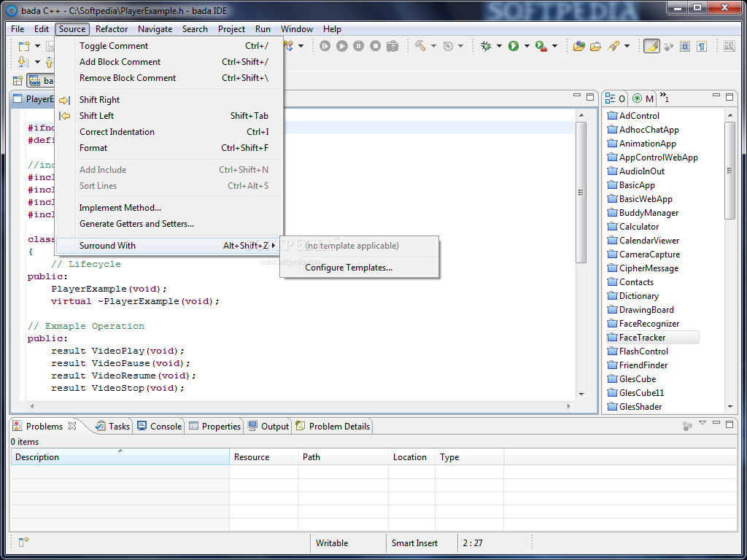Maximize the editor pane
Screen dimensions: 747x560
[590, 97]
